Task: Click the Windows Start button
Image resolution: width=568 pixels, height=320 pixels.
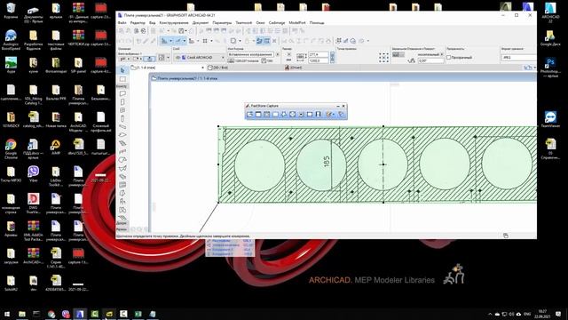Action: (x=7, y=314)
